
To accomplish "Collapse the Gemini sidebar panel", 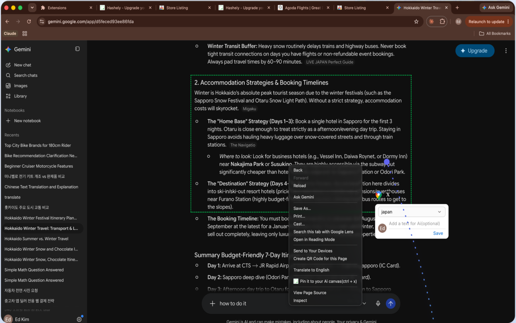I will click(x=77, y=49).
